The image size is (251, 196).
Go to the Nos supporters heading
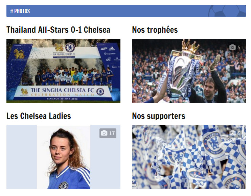158,116
